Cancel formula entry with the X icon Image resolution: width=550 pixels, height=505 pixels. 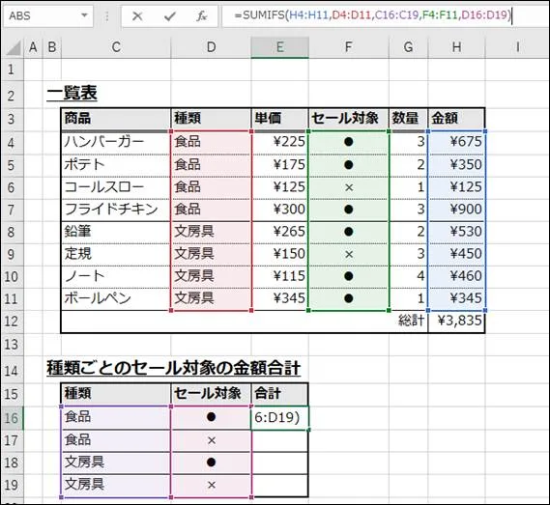(x=137, y=15)
